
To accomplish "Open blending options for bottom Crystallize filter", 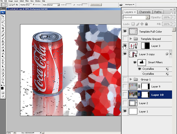I will 167,74.
